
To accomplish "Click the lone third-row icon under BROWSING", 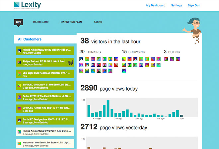I will click(124, 71).
